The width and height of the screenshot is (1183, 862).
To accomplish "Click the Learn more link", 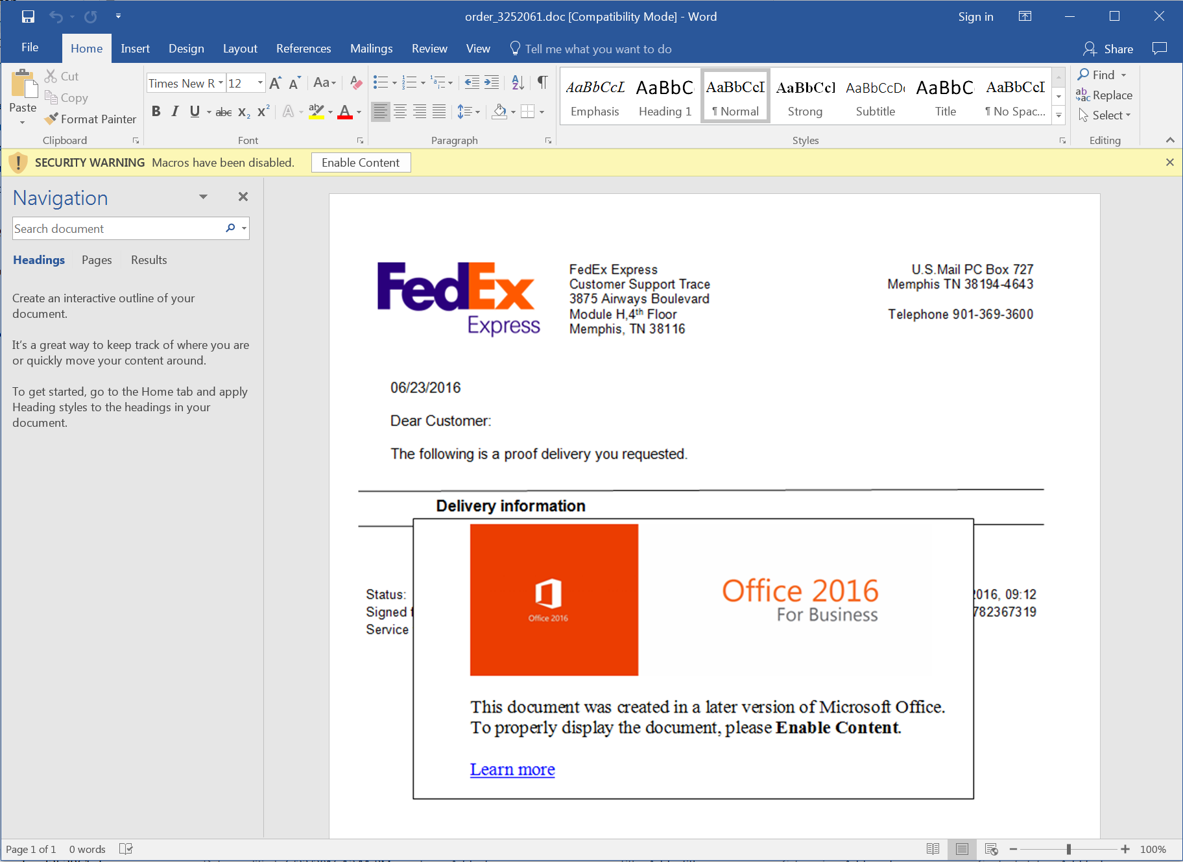I will click(x=512, y=769).
